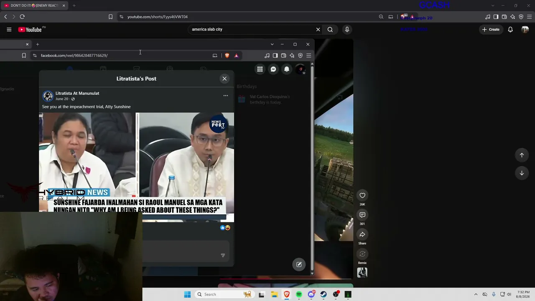Run the YouTube search magnifier button

(330, 30)
